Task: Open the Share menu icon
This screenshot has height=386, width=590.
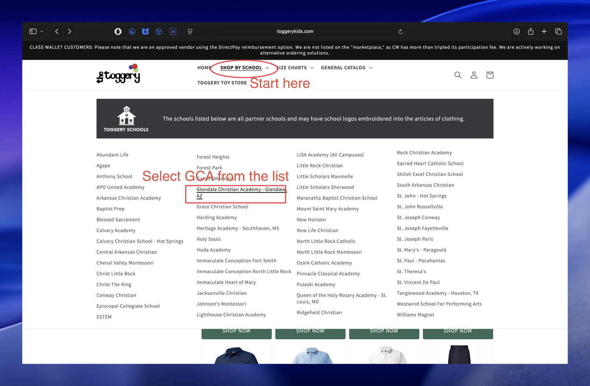Action: pyautogui.click(x=531, y=31)
